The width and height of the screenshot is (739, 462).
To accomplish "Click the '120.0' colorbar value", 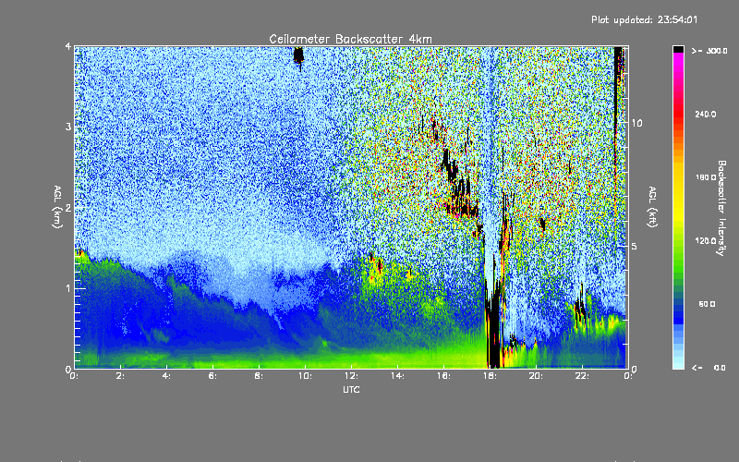I will 706,240.
